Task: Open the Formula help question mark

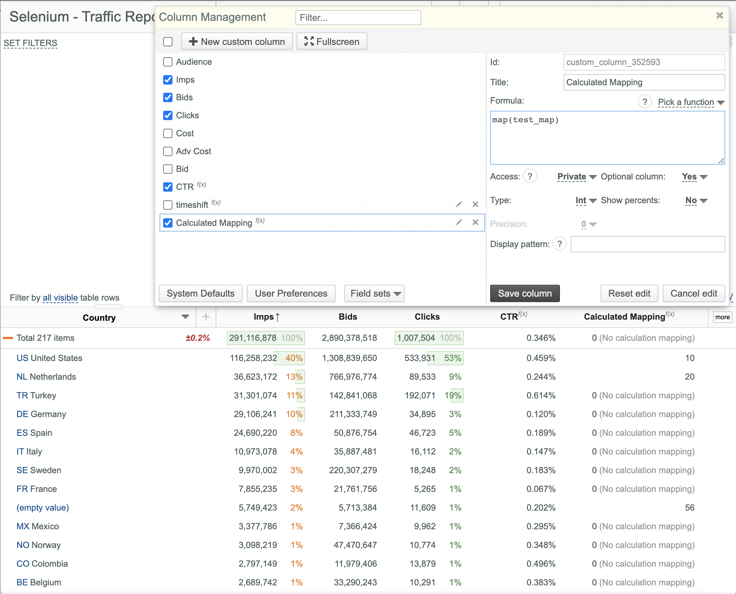Action: click(645, 102)
